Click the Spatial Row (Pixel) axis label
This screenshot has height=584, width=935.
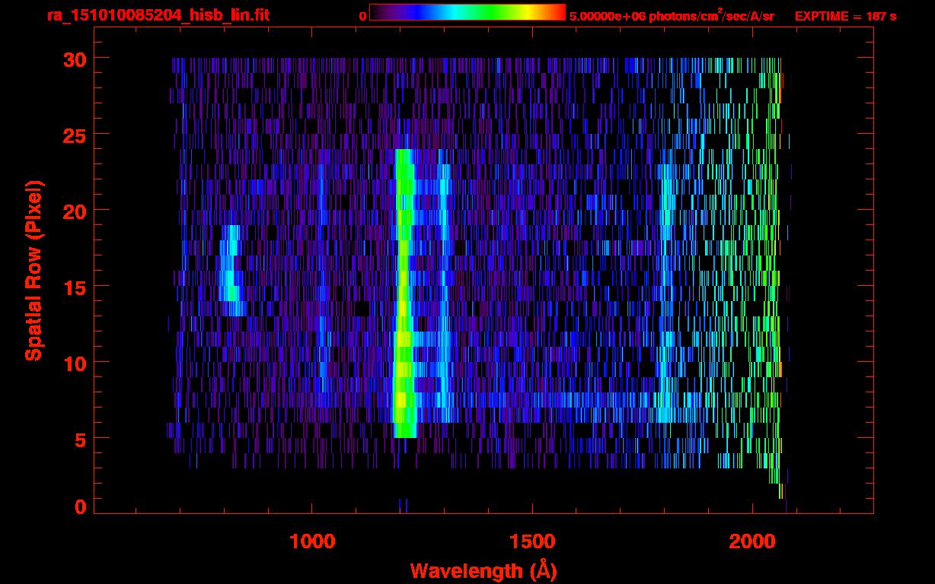(34, 270)
